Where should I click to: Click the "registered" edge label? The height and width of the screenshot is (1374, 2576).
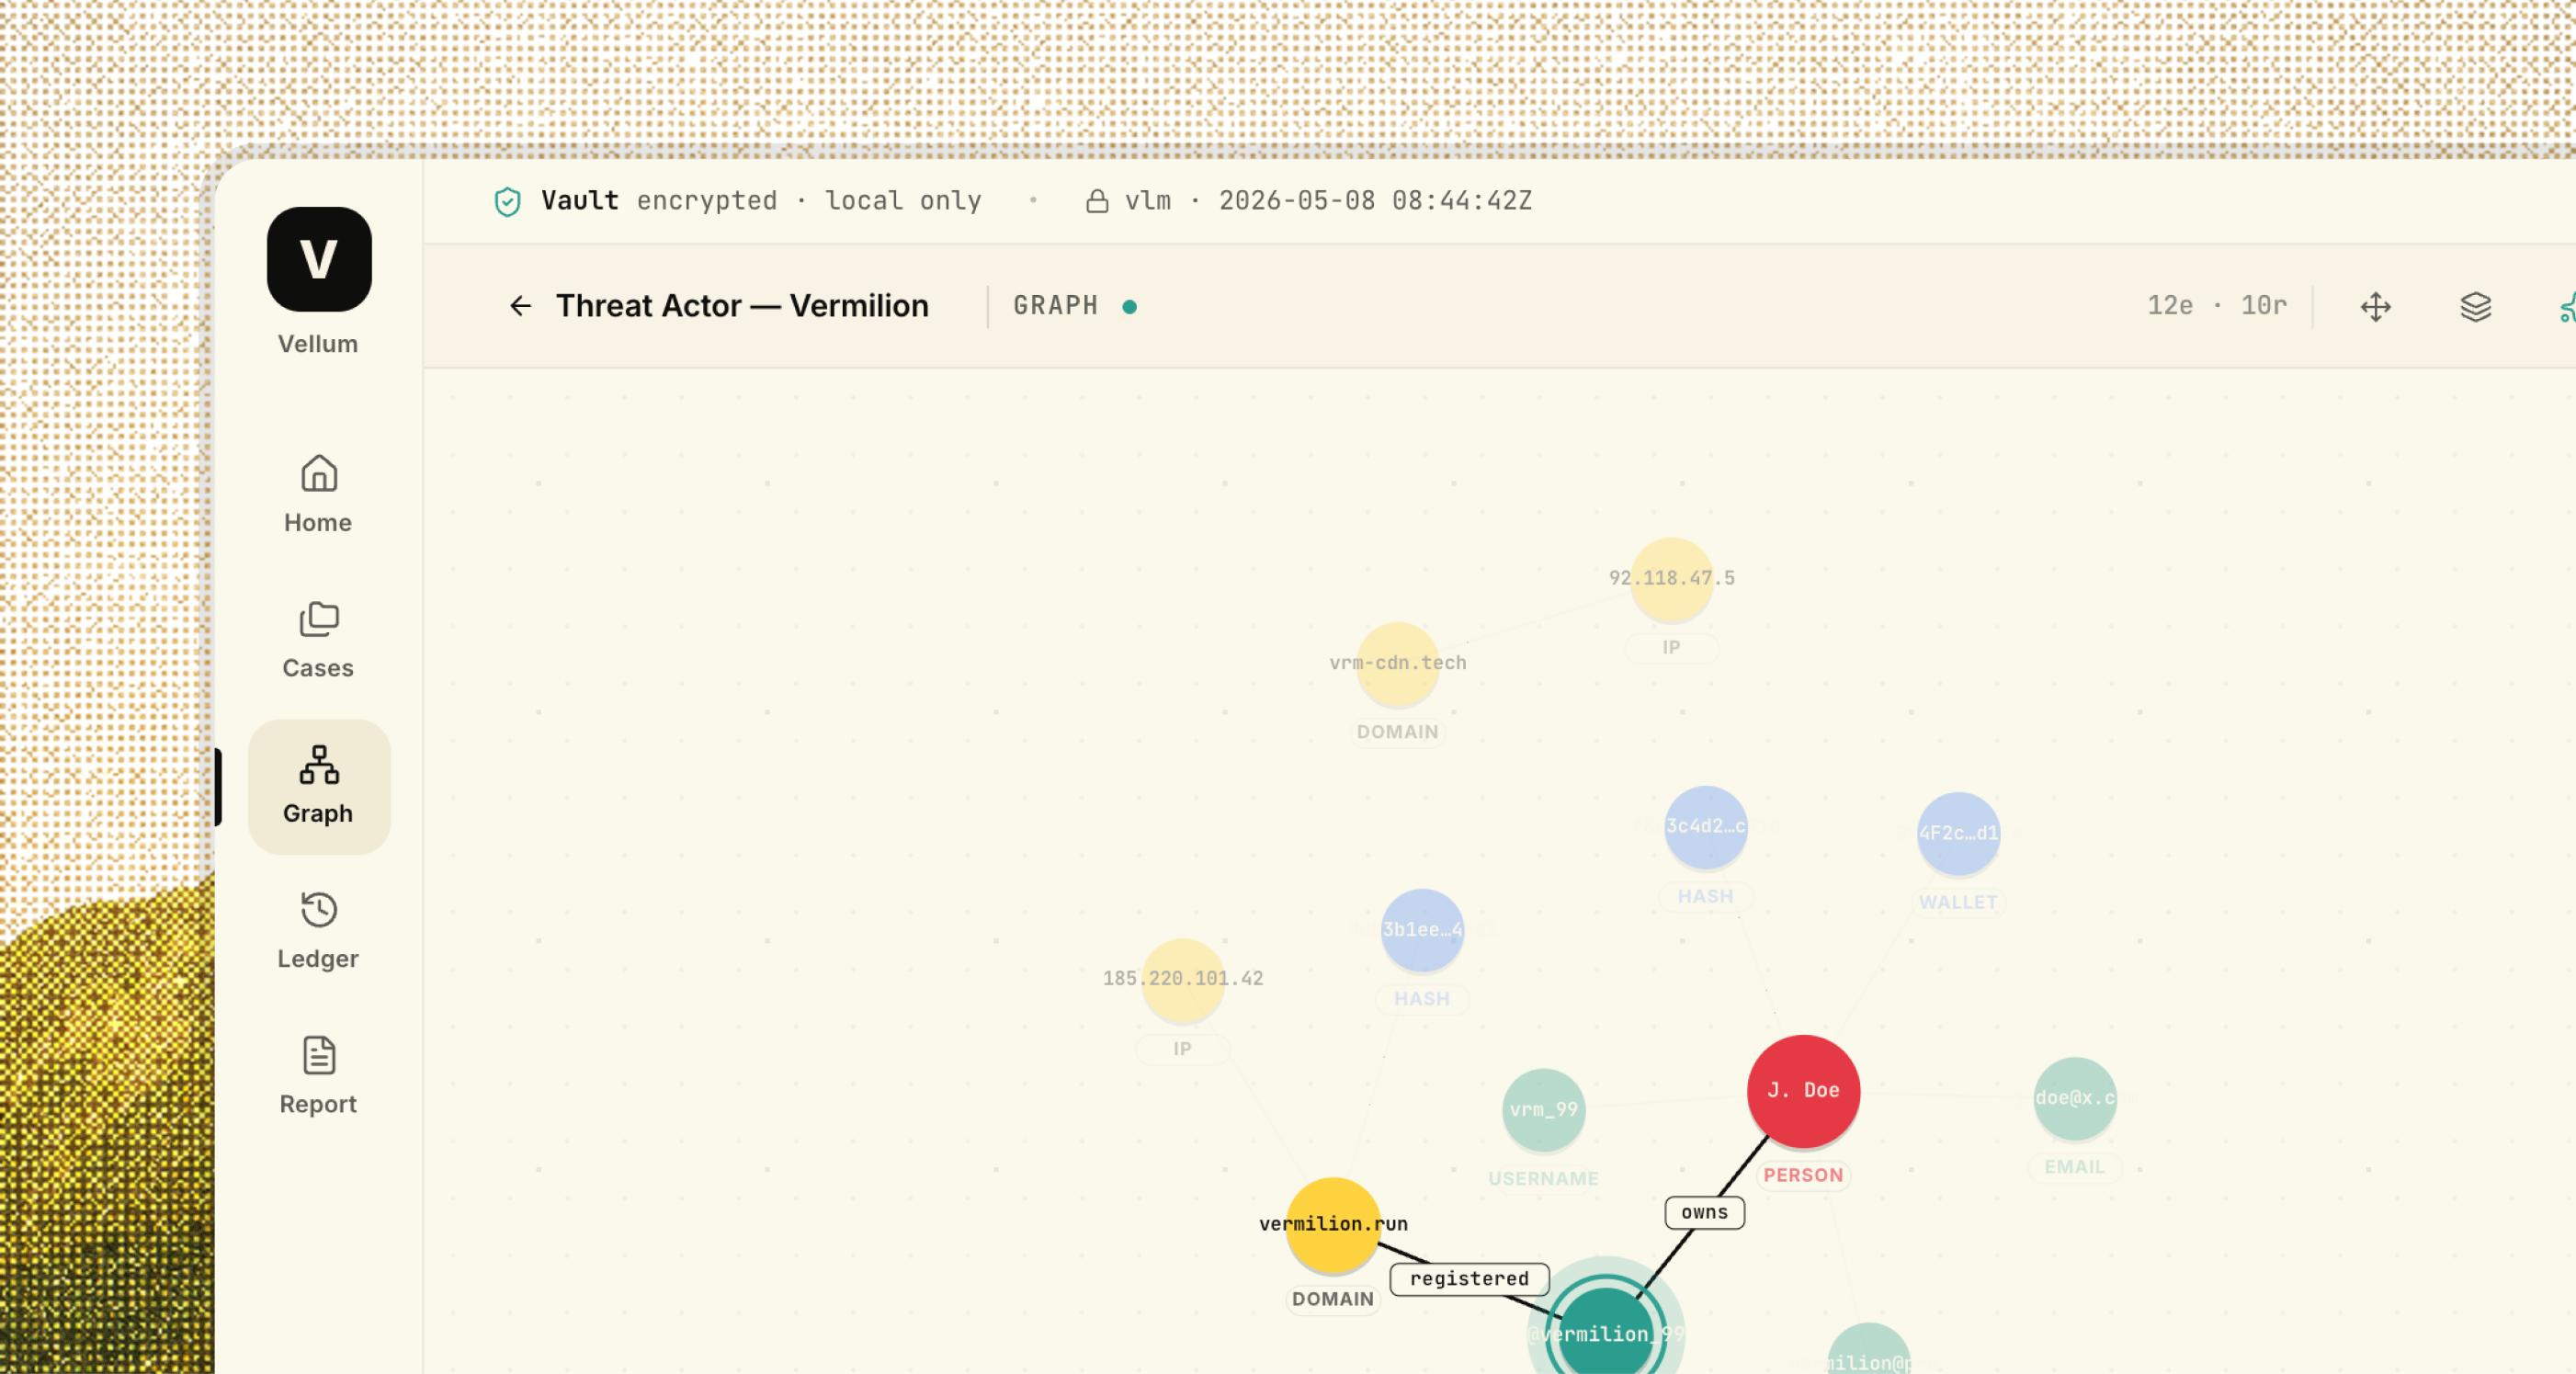[1469, 1279]
